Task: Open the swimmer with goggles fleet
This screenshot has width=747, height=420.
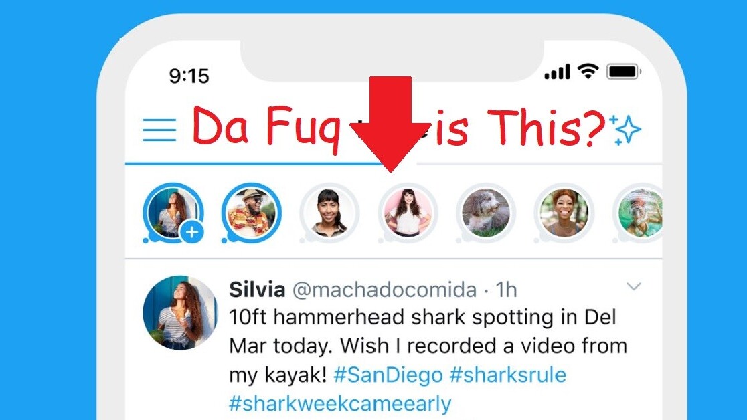Action: click(639, 214)
